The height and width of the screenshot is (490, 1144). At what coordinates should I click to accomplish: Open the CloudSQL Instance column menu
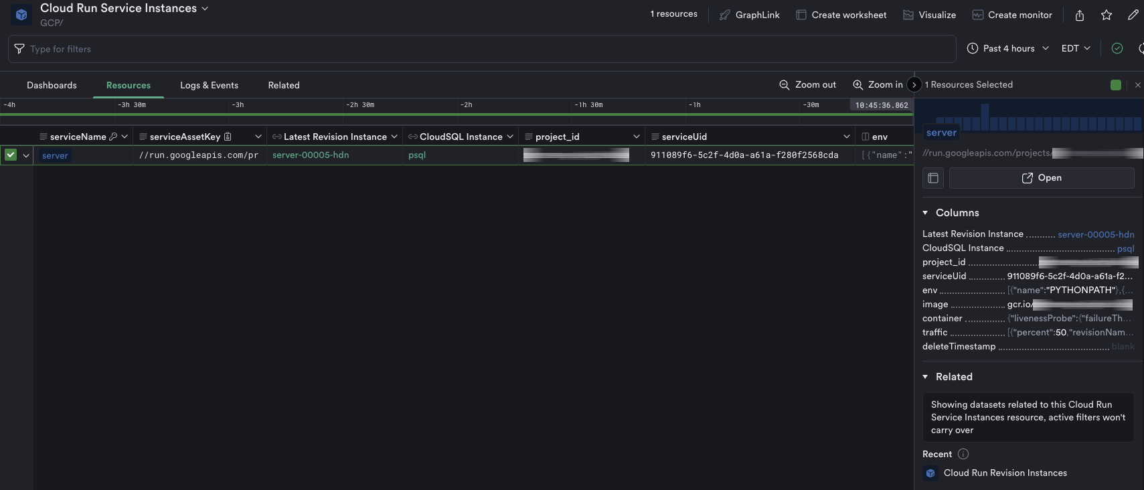(x=510, y=137)
